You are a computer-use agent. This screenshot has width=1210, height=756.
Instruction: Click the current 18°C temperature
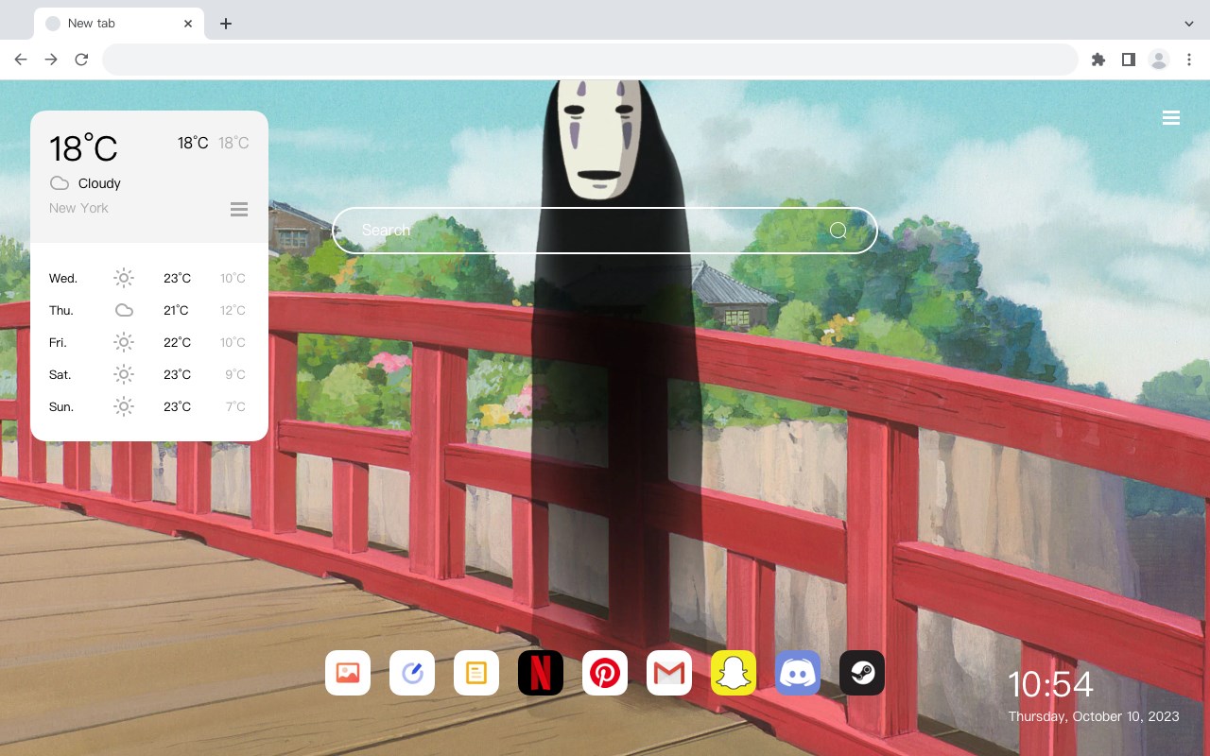pos(83,148)
